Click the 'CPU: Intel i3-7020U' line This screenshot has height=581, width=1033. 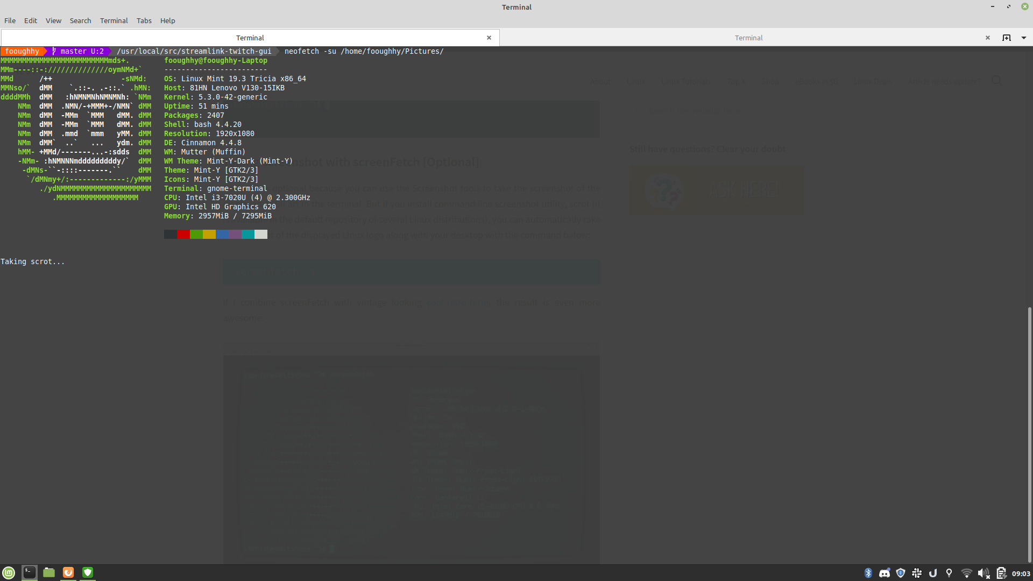(x=237, y=197)
